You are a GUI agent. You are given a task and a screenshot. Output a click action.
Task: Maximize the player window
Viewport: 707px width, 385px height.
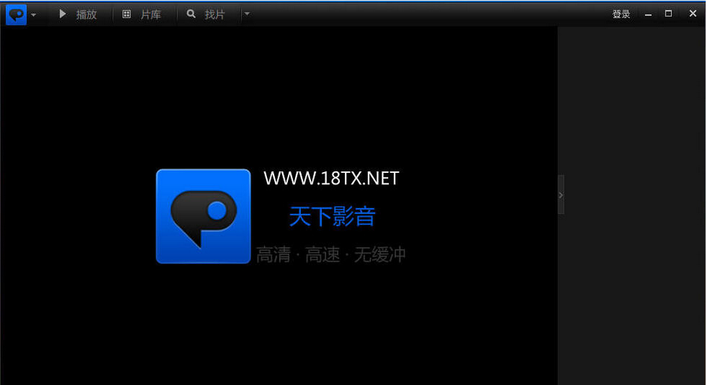click(668, 14)
